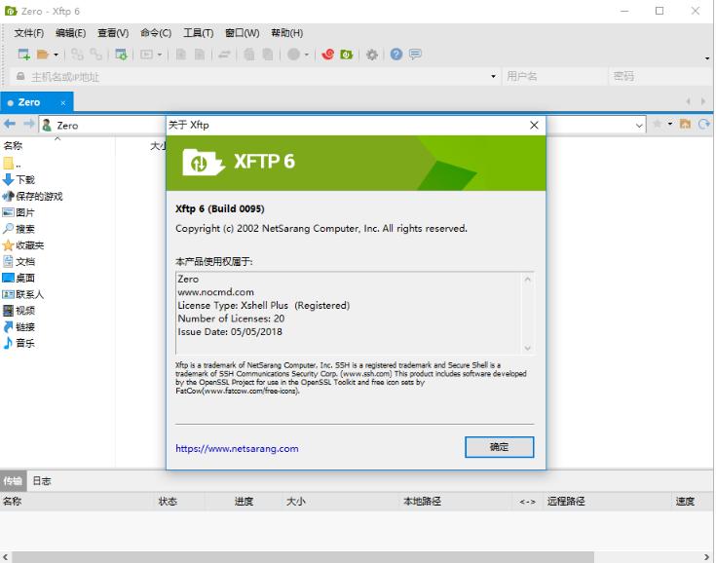
Task: Close the Zero session tab
Action: tap(63, 103)
